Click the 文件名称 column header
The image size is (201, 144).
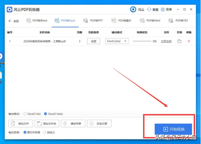tap(45, 32)
